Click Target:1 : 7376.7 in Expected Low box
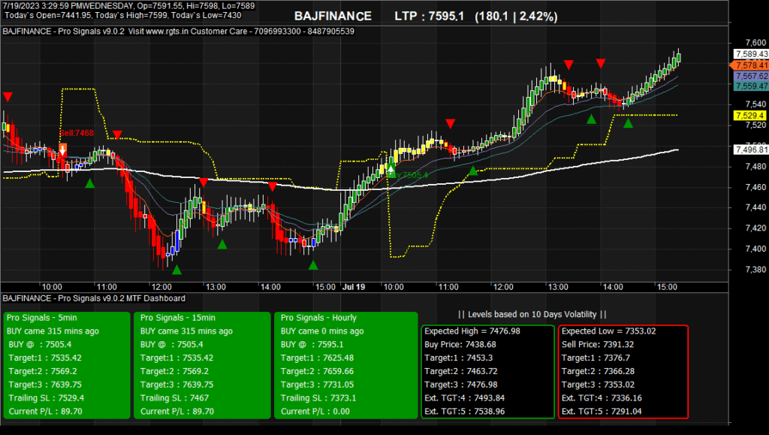This screenshot has height=435, width=769. (596, 358)
